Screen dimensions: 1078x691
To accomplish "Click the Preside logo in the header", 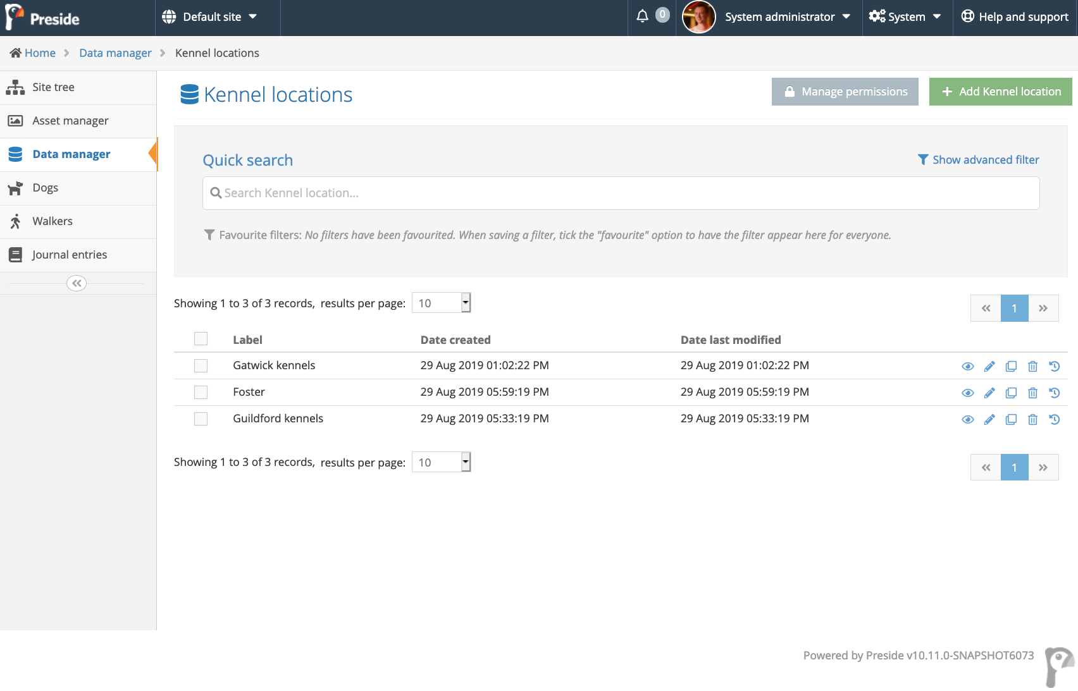I will pyautogui.click(x=43, y=17).
